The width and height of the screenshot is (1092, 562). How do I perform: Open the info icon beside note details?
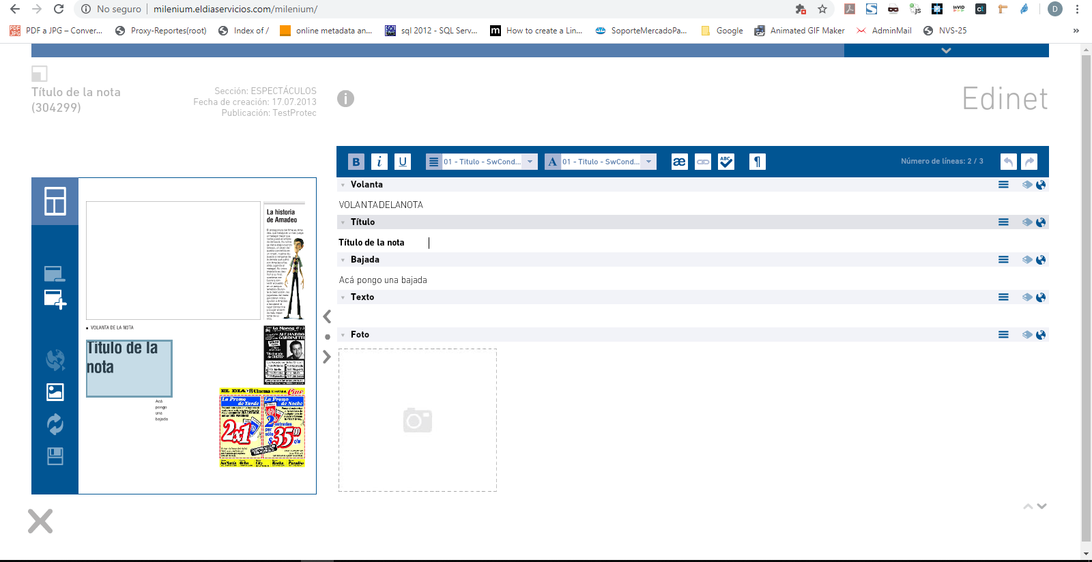pyautogui.click(x=346, y=99)
